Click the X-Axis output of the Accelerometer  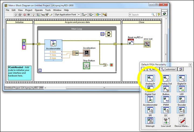pos(53,52)
